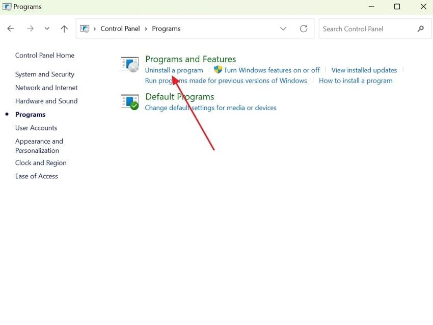Image resolution: width=433 pixels, height=325 pixels.
Task: Open Programs and Features heading
Action: [x=191, y=59]
